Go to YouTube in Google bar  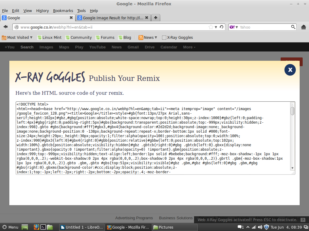(97, 47)
